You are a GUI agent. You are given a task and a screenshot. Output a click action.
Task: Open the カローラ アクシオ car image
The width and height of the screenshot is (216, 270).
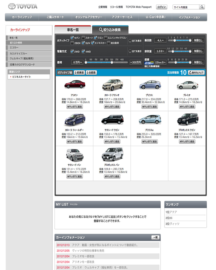pos(112,84)
